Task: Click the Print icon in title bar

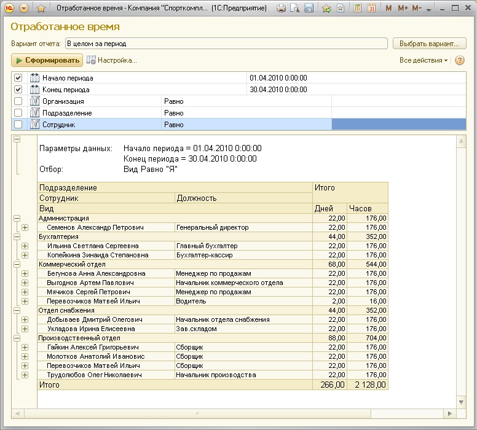Action: (281, 9)
